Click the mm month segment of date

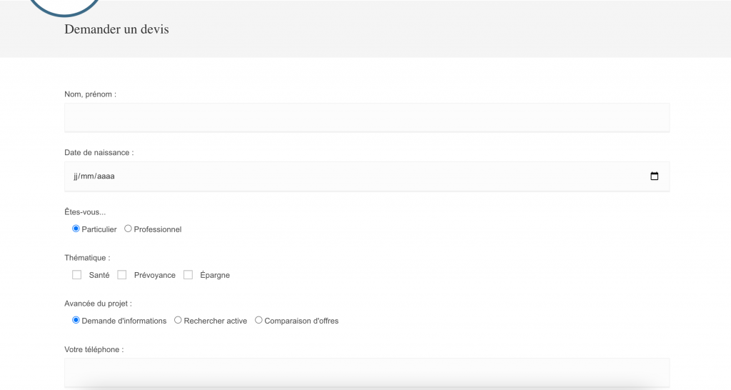pyautogui.click(x=89, y=176)
